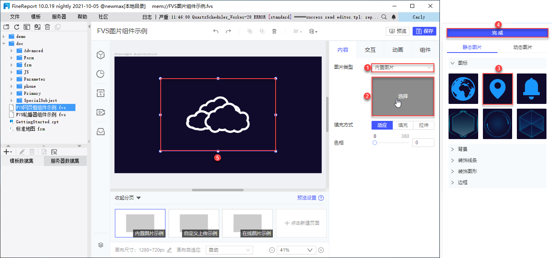Open preview settings help question icon
This screenshot has height=258, width=552.
(321, 198)
